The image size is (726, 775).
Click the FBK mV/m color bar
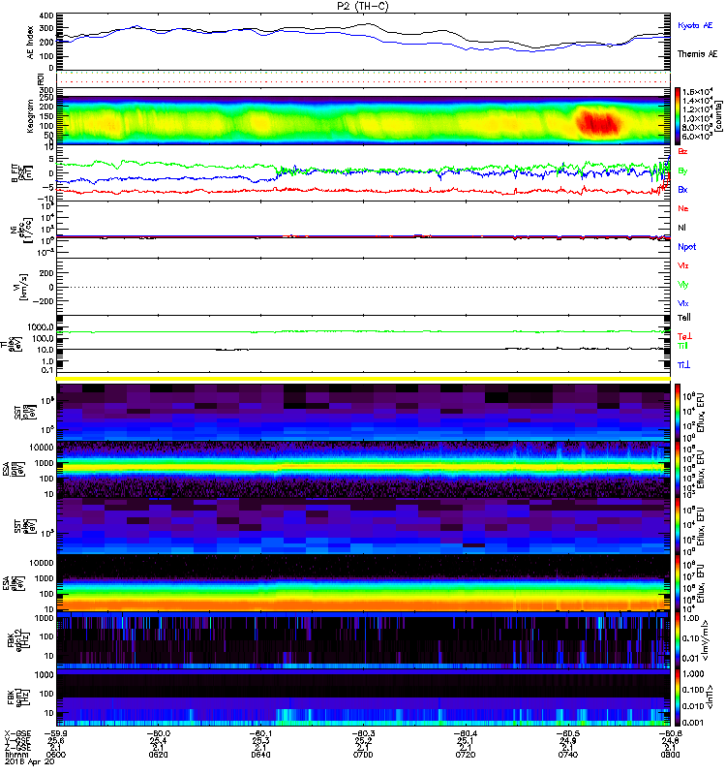(678, 640)
